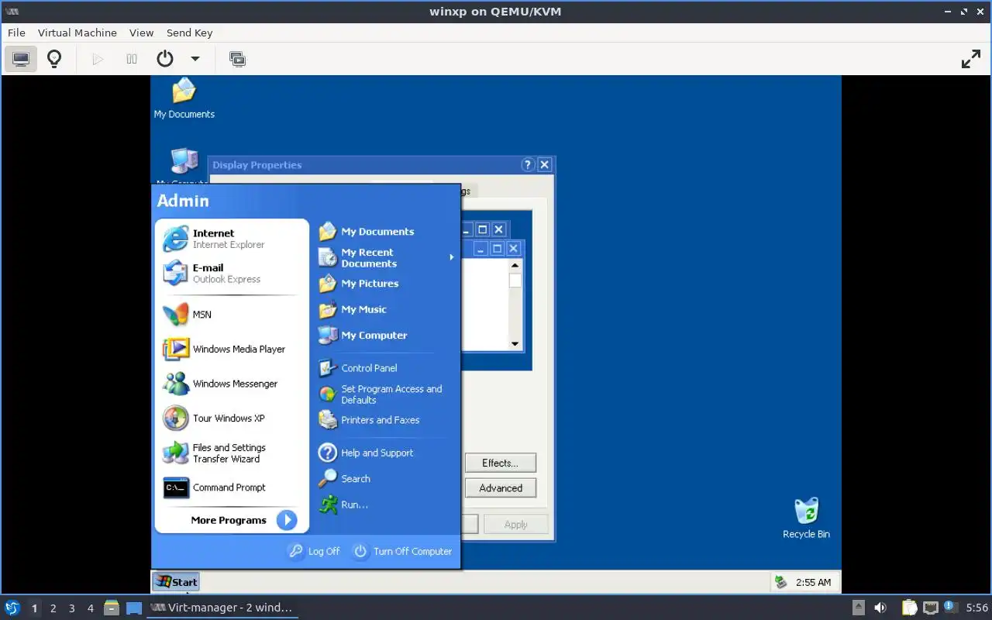This screenshot has width=992, height=620.
Task: Show virtual hardware details lightbulb
Action: pos(54,59)
